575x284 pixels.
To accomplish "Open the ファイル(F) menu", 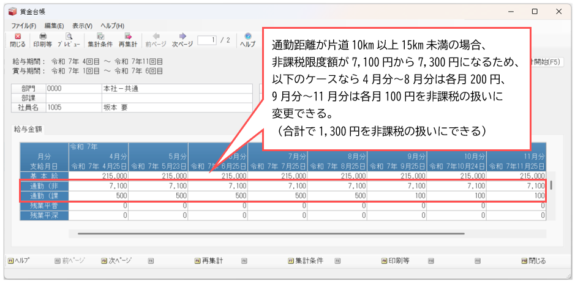I will pyautogui.click(x=24, y=26).
